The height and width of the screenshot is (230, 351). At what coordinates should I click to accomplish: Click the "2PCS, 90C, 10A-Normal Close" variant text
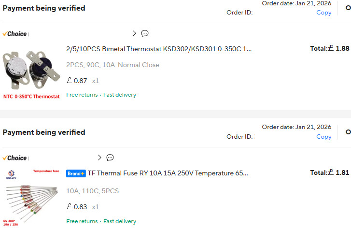pos(112,65)
